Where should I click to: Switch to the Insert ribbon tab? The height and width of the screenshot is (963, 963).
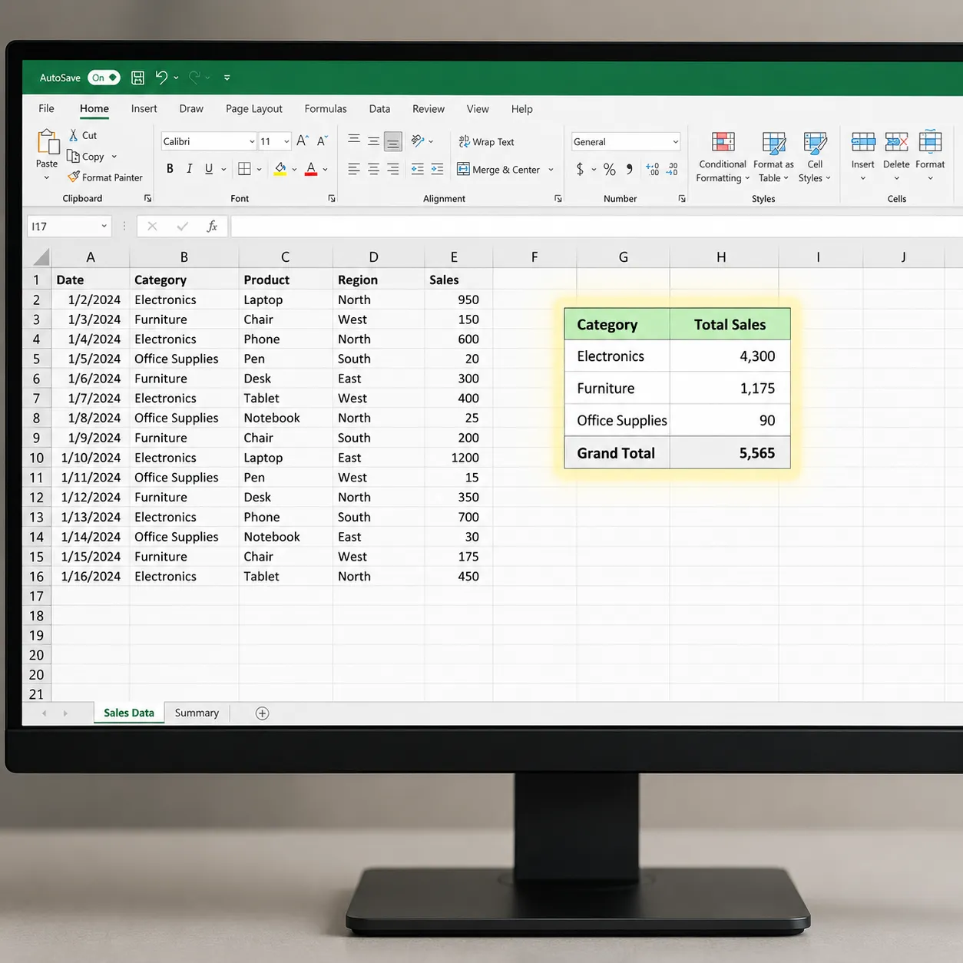pyautogui.click(x=144, y=109)
